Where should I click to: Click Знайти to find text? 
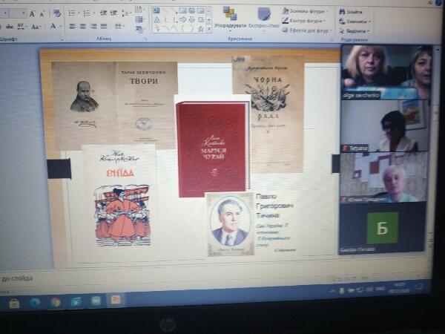coord(351,12)
